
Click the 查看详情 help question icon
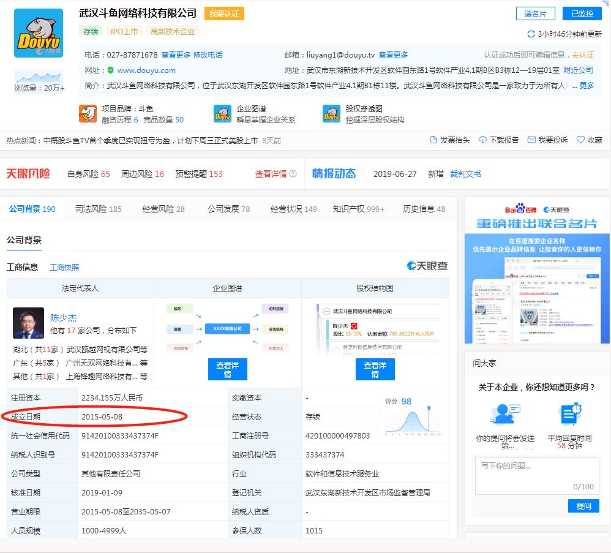click(x=293, y=174)
